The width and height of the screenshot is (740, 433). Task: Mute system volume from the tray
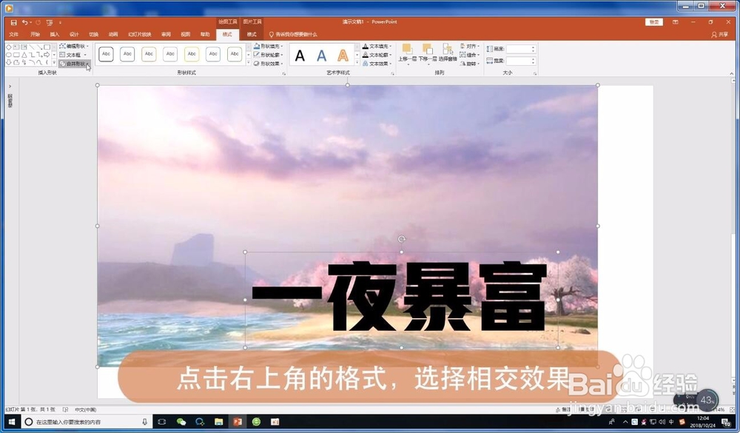tap(662, 422)
